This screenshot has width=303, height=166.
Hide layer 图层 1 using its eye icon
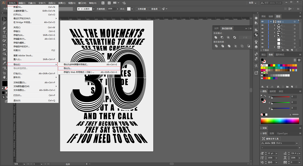coord(262,22)
